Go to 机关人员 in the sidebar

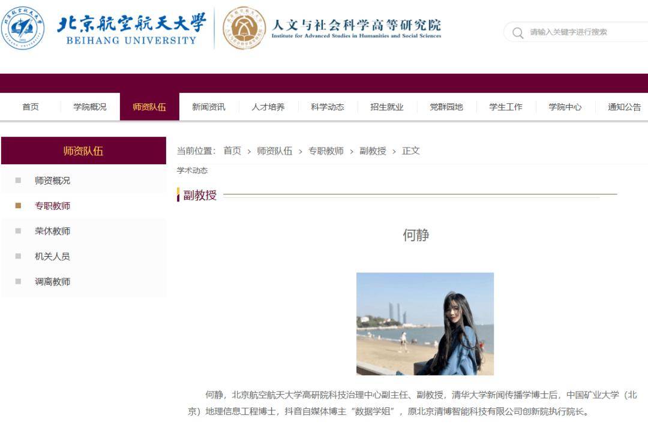coord(52,257)
